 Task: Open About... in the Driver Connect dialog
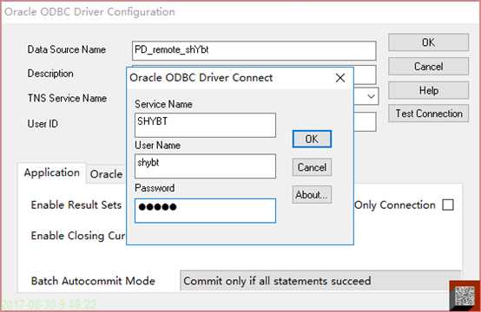coord(312,194)
